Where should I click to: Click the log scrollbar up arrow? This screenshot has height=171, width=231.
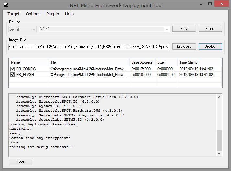pos(219,97)
